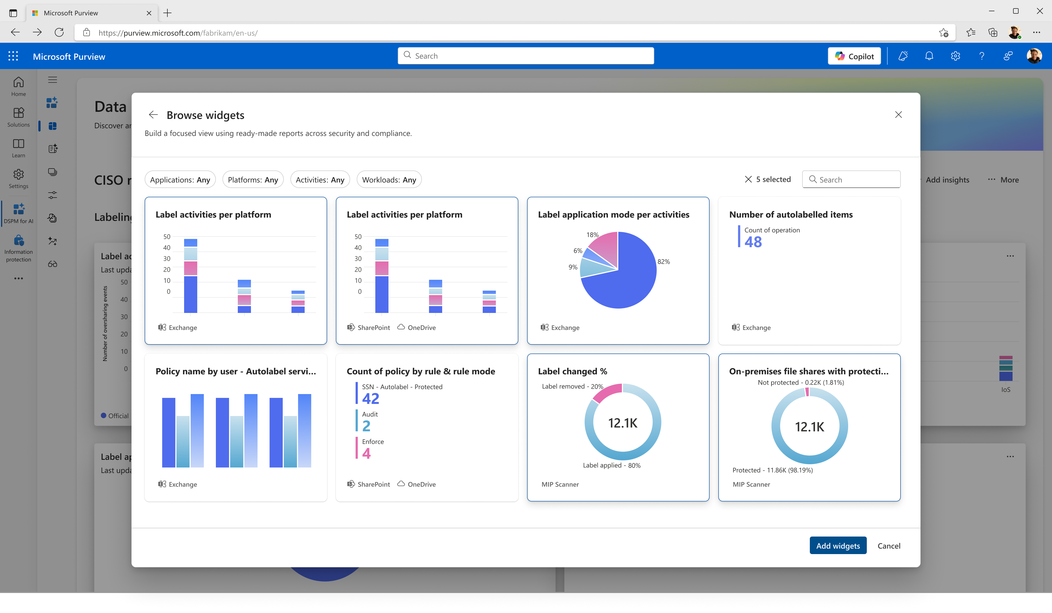Open Information protection in navigation
Screen dimensions: 1052x613
(18, 249)
